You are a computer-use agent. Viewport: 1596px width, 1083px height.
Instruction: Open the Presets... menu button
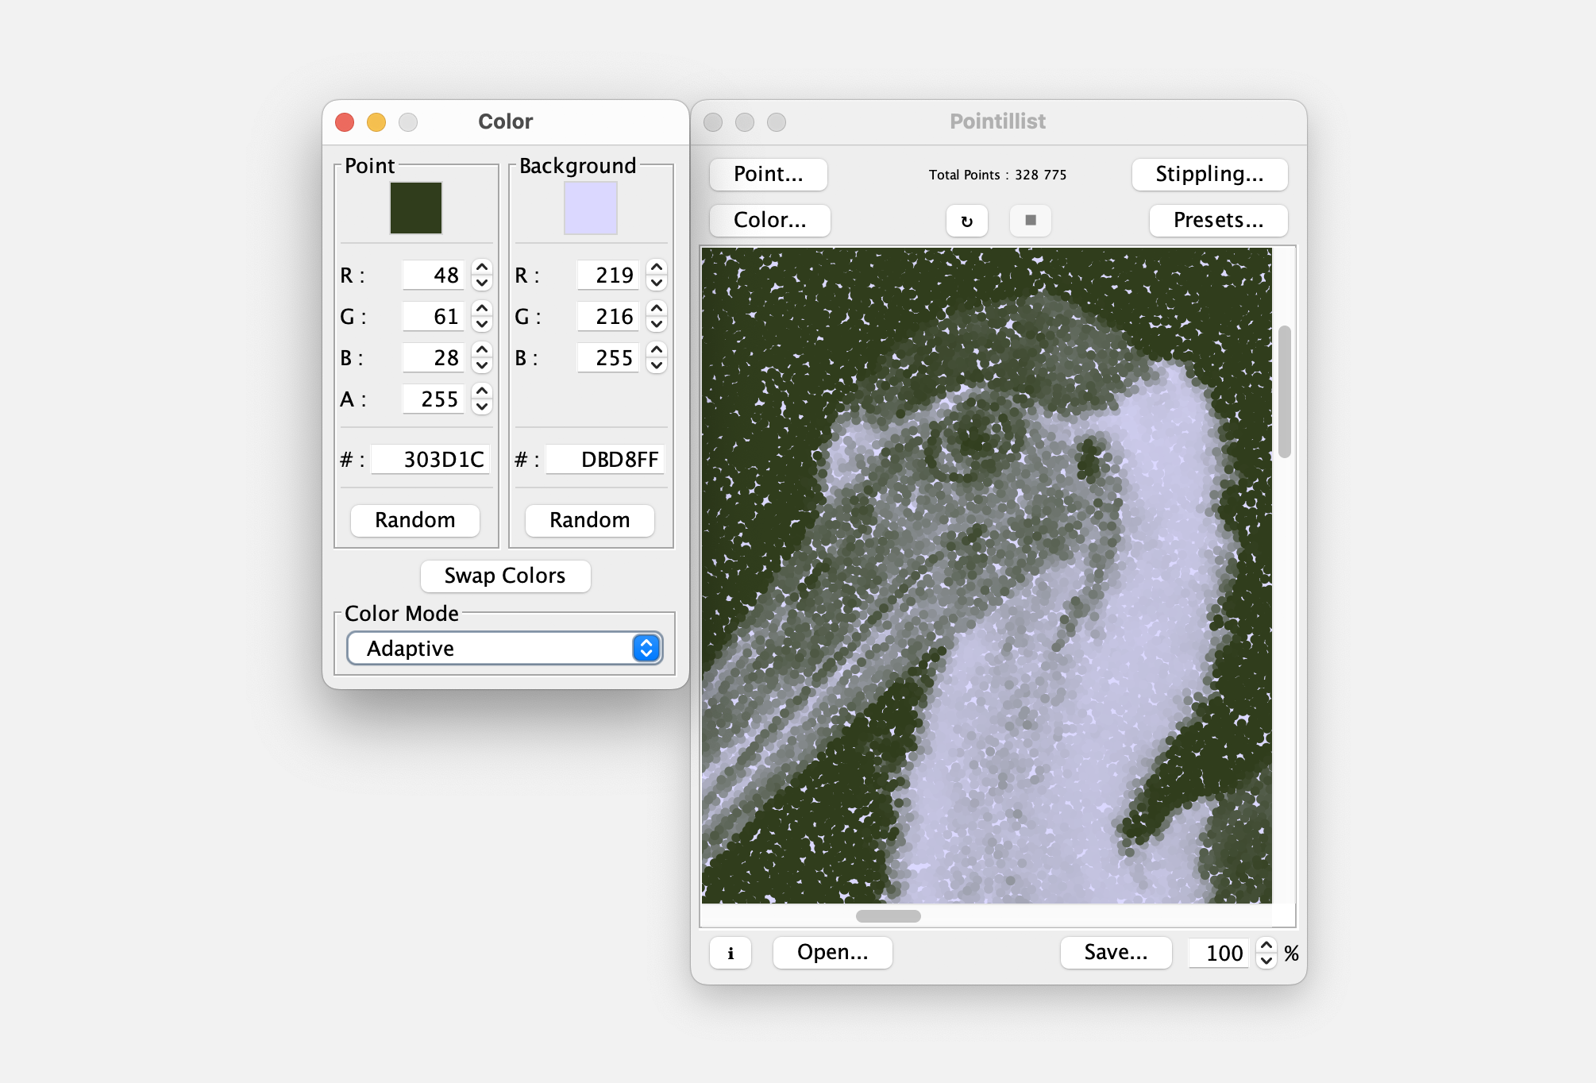[1218, 221]
